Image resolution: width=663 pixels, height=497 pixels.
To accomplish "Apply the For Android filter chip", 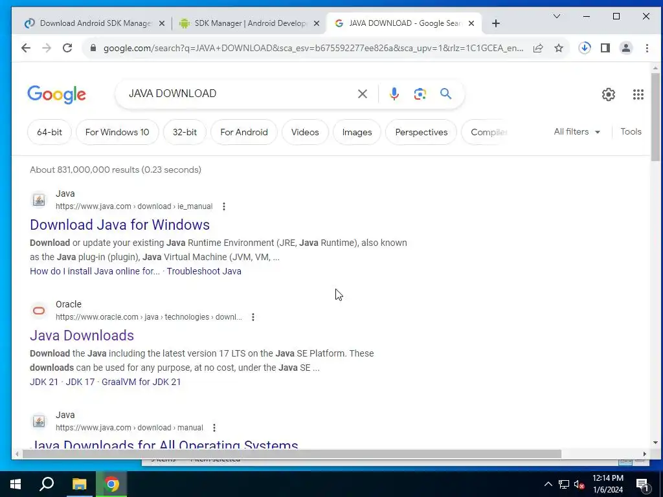I will (x=244, y=132).
